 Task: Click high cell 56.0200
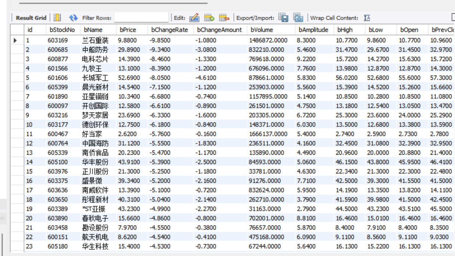coord(346,78)
